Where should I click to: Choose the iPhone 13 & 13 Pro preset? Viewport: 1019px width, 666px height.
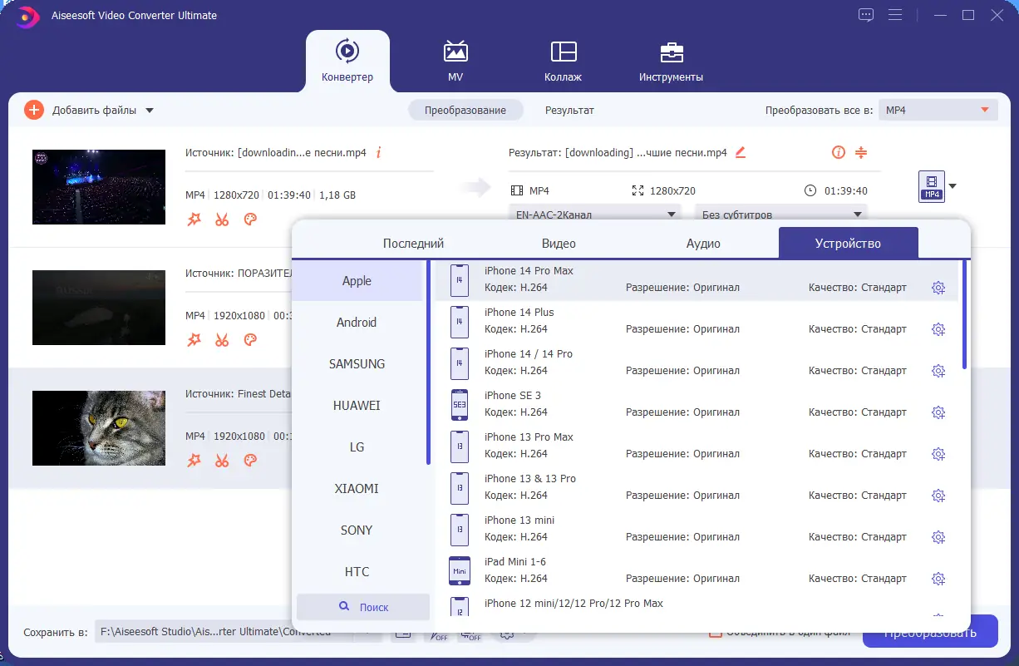tap(697, 487)
